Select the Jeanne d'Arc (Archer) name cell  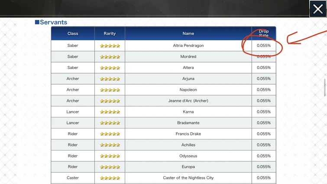pos(188,101)
